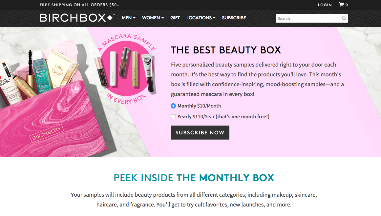Click the Free Shipping banner text
Image resolution: width=381 pixels, height=216 pixels.
pos(79,5)
